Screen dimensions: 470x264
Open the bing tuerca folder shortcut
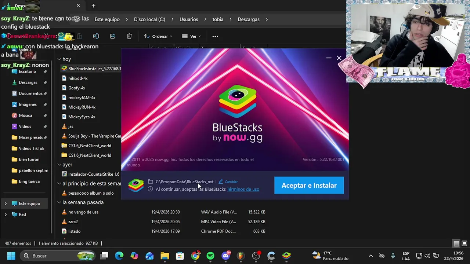click(29, 181)
